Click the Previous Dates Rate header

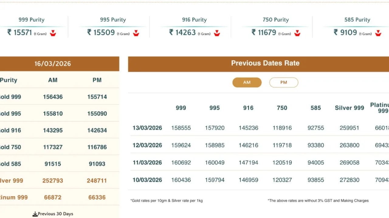[x=265, y=63]
